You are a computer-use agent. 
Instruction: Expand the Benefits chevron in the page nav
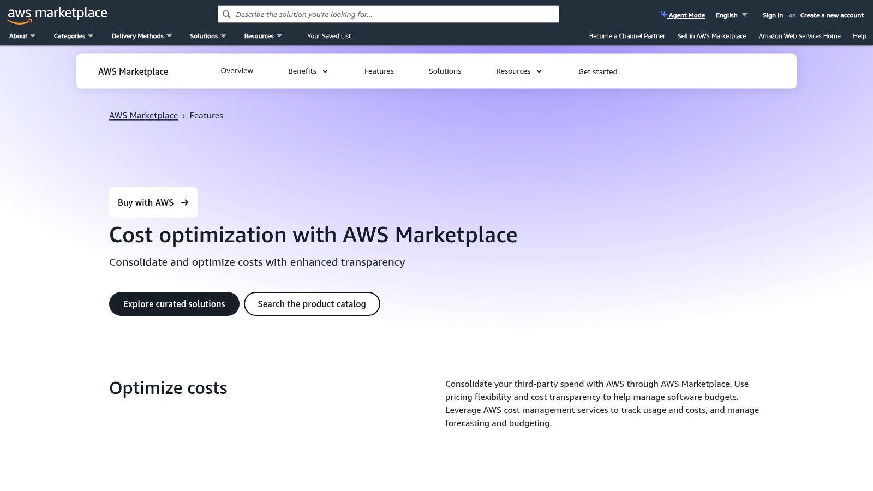(x=325, y=71)
